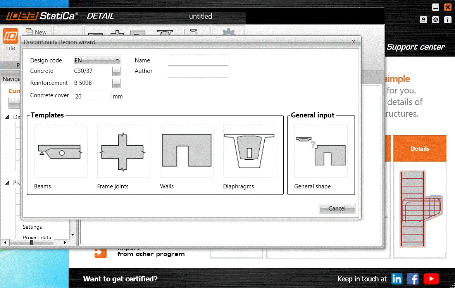Choose the Diaphragms template
This screenshot has height=288, width=455.
250,151
